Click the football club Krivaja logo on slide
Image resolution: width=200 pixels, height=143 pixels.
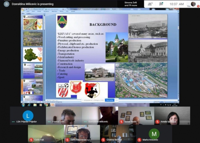pos(63,90)
